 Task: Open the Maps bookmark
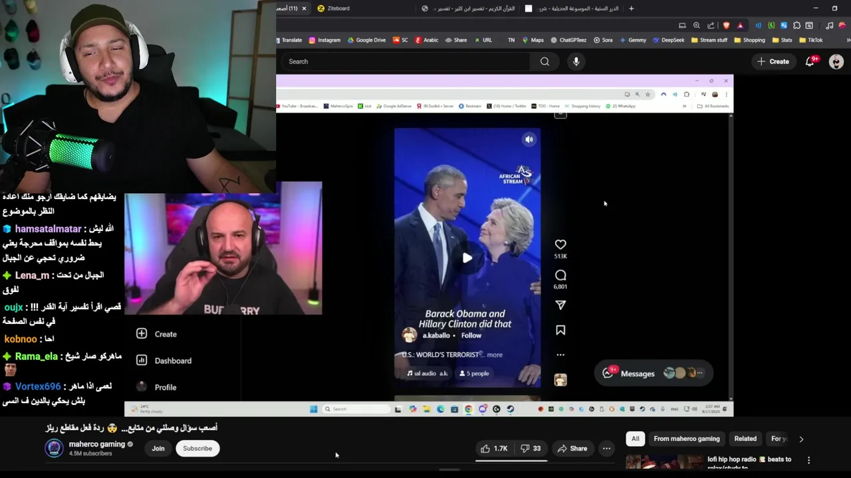tap(533, 40)
